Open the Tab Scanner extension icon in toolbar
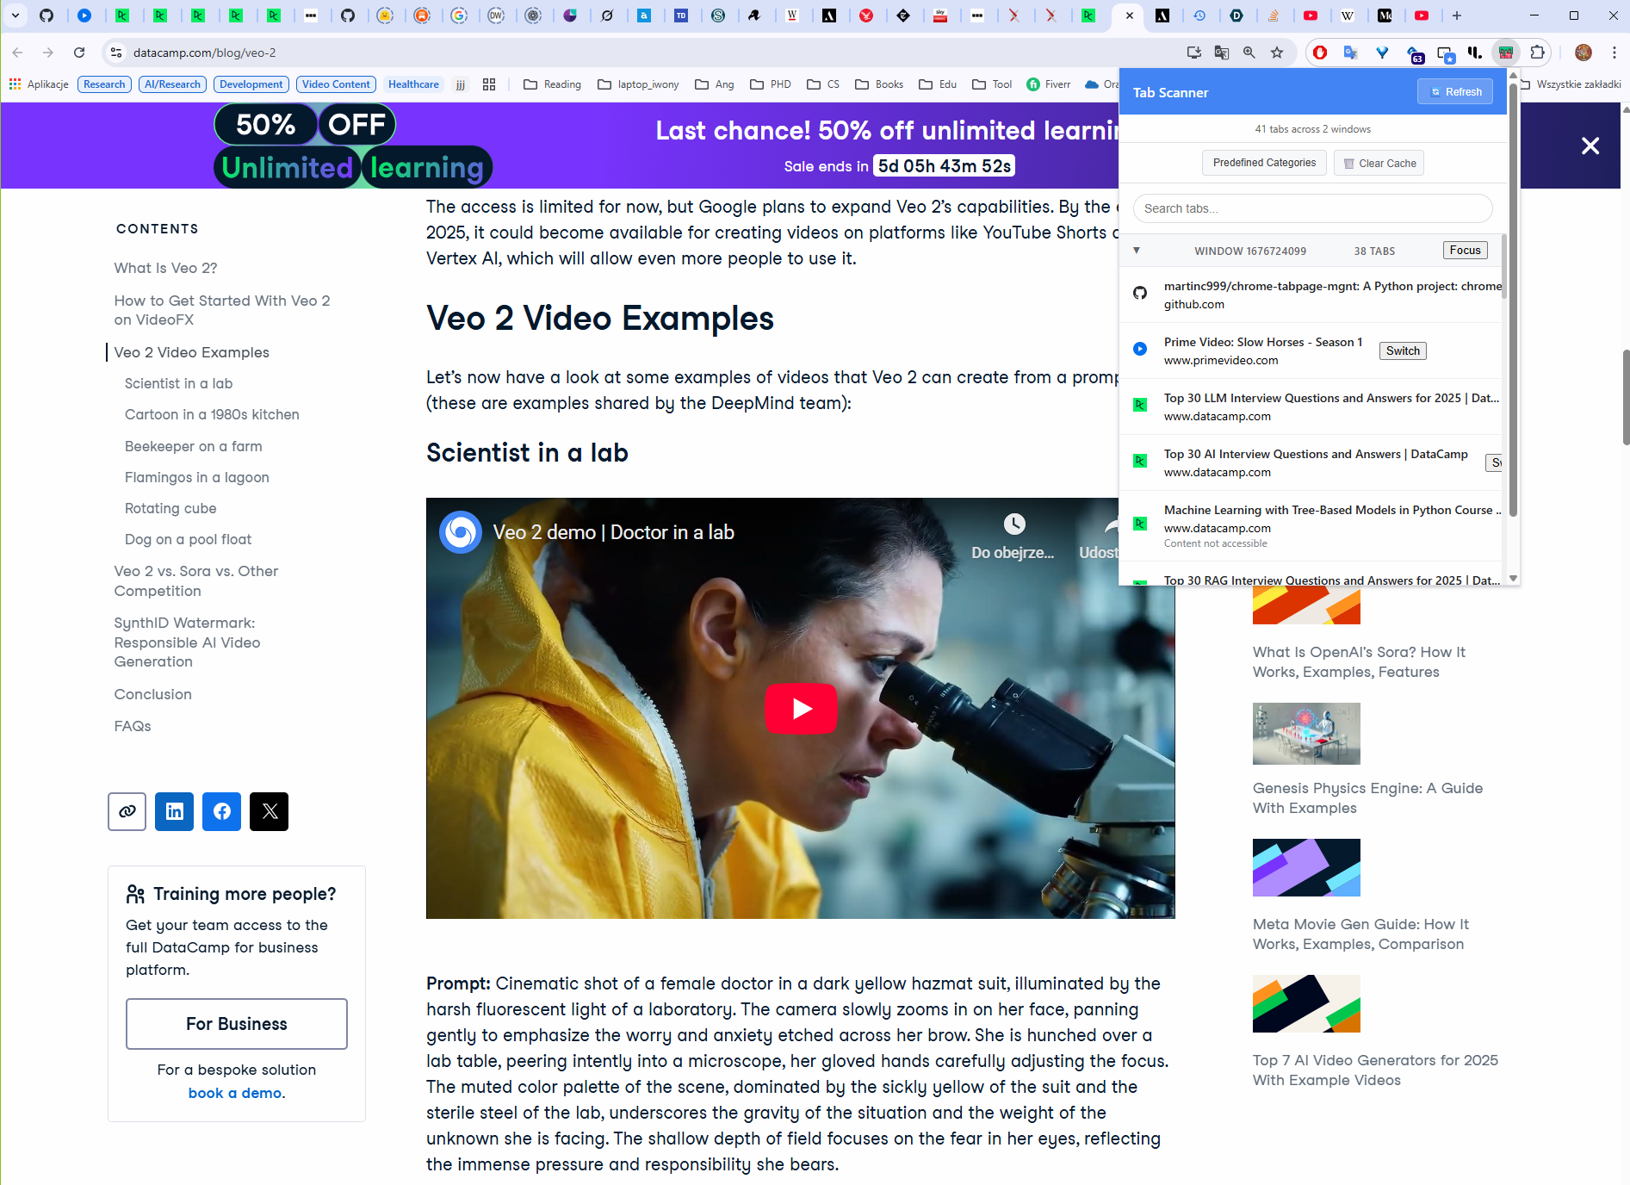 pyautogui.click(x=1505, y=53)
